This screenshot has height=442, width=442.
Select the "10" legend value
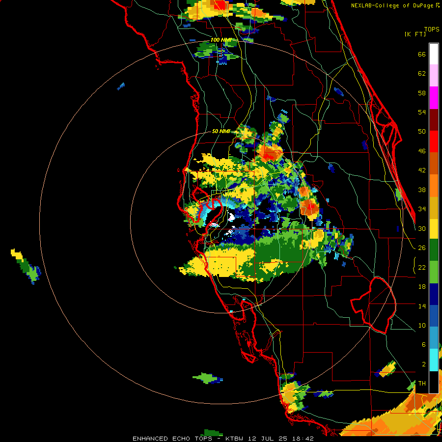coord(422,325)
